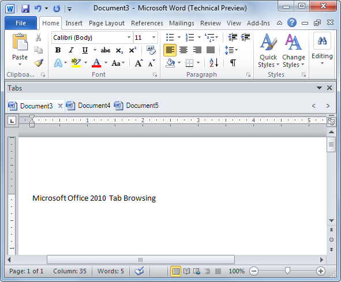Enable center text alignment

pyautogui.click(x=183, y=50)
